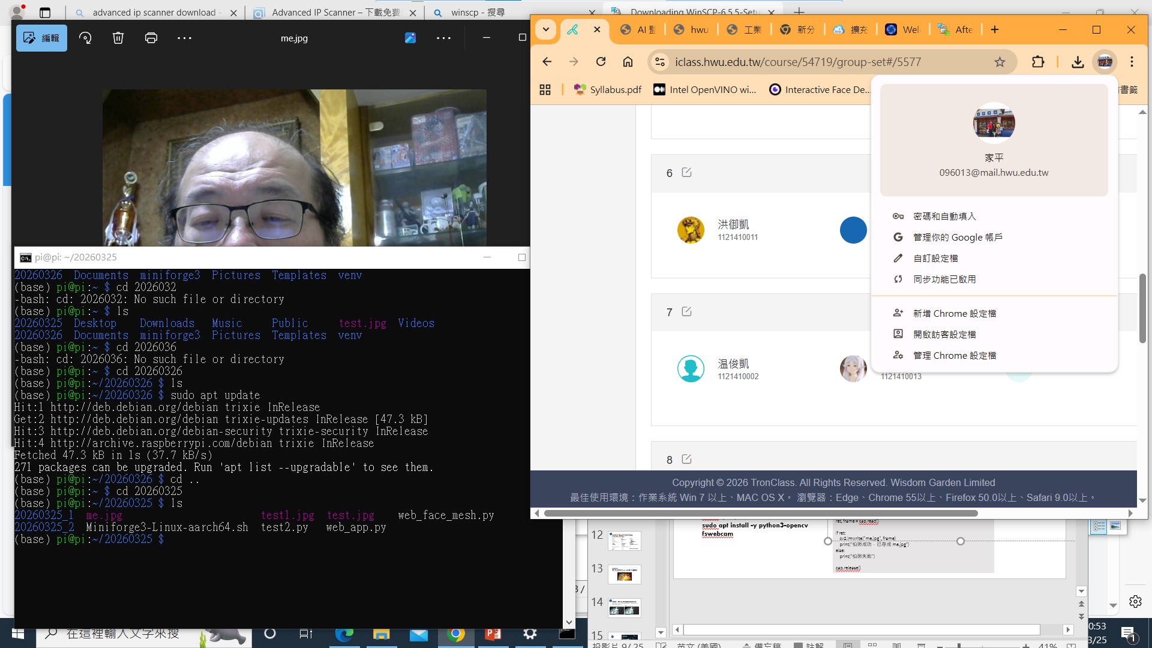Image resolution: width=1152 pixels, height=648 pixels.
Task: Open Syllabus.pdf bookmark
Action: [608, 89]
